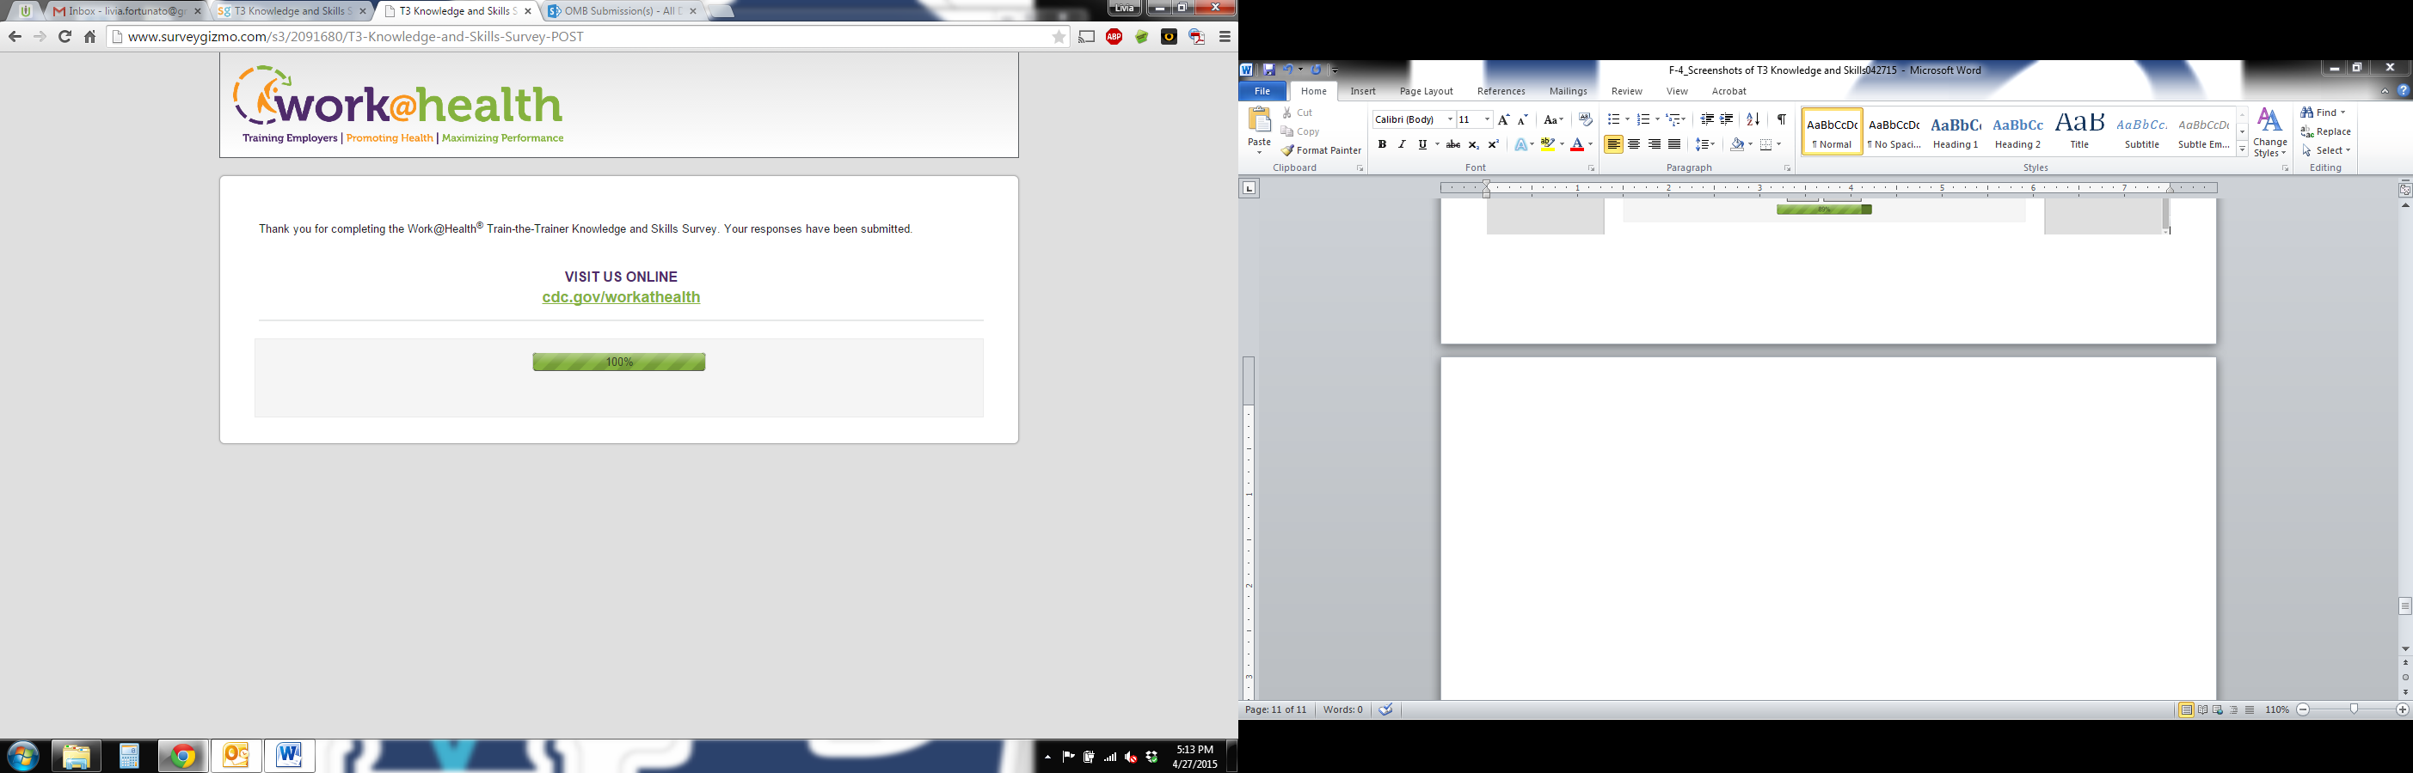
Task: Open the line spacing dropdown
Action: click(x=1706, y=144)
